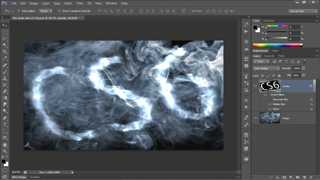
Task: Click the color spectrum ramp bar
Action: [278, 45]
